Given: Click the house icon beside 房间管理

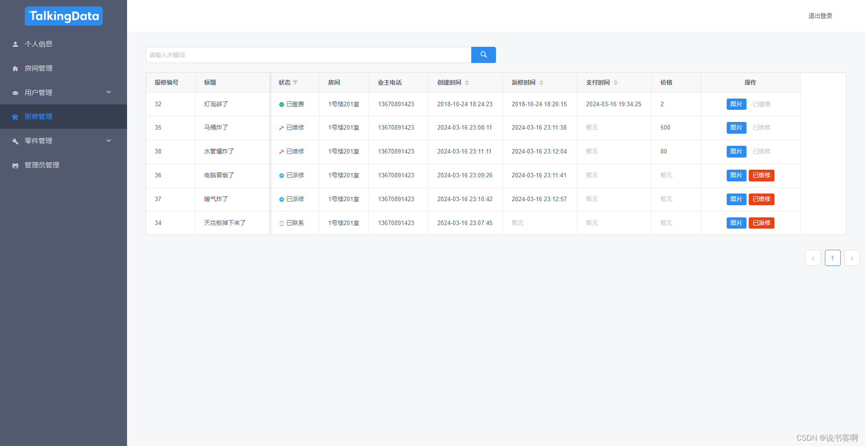Looking at the screenshot, I should coord(15,68).
